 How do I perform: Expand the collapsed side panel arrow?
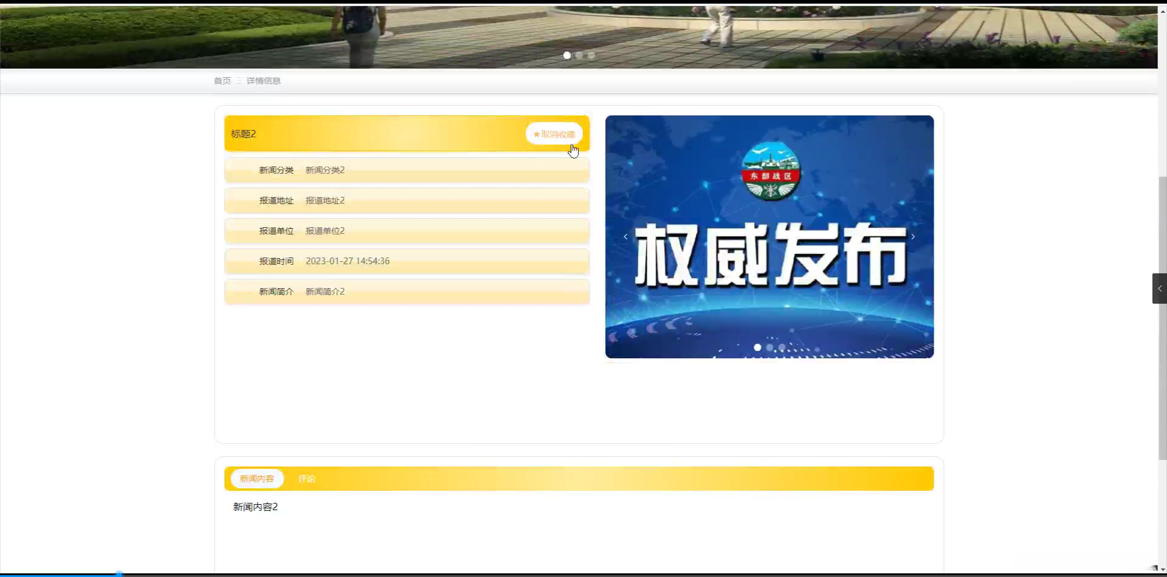point(1160,288)
